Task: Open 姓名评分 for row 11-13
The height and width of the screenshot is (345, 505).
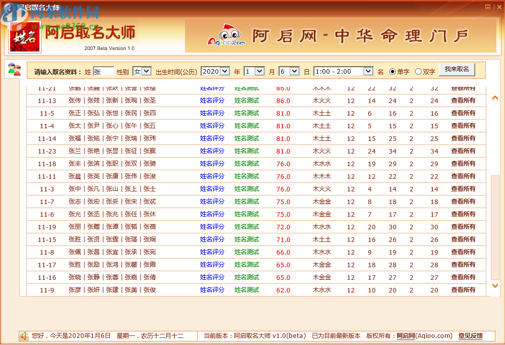Action: 212,101
